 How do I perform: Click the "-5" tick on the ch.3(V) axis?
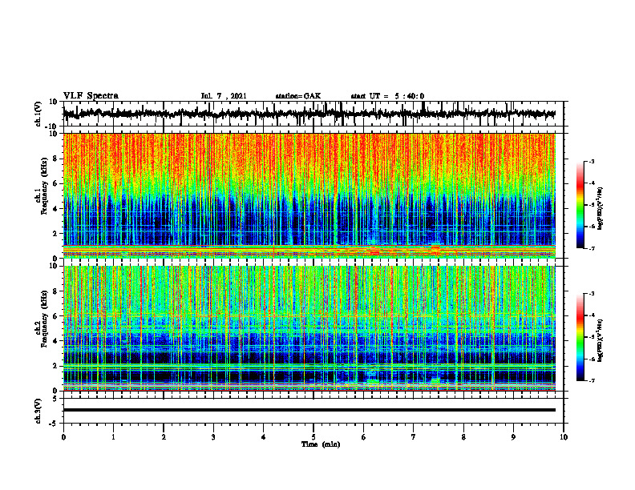(55, 424)
